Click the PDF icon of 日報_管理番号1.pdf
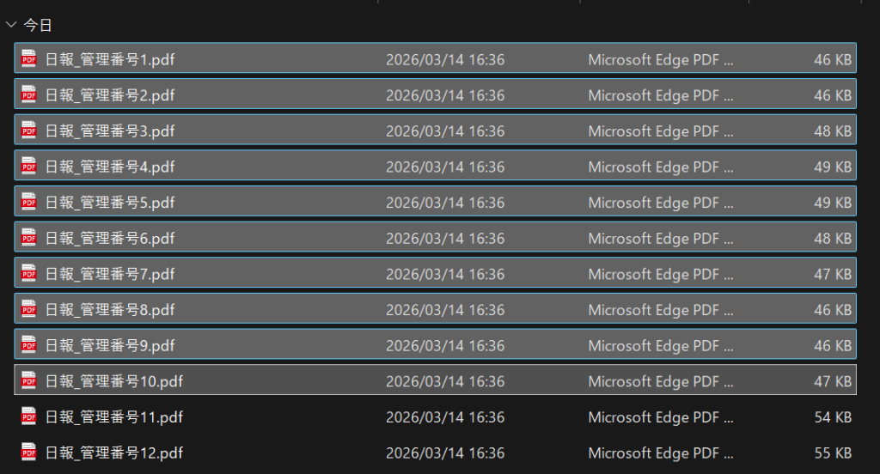The height and width of the screenshot is (474, 880). coord(29,59)
